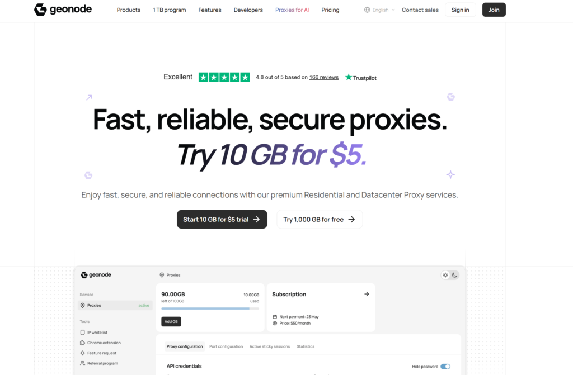Click the IP whitelist sidebar icon

coord(83,333)
